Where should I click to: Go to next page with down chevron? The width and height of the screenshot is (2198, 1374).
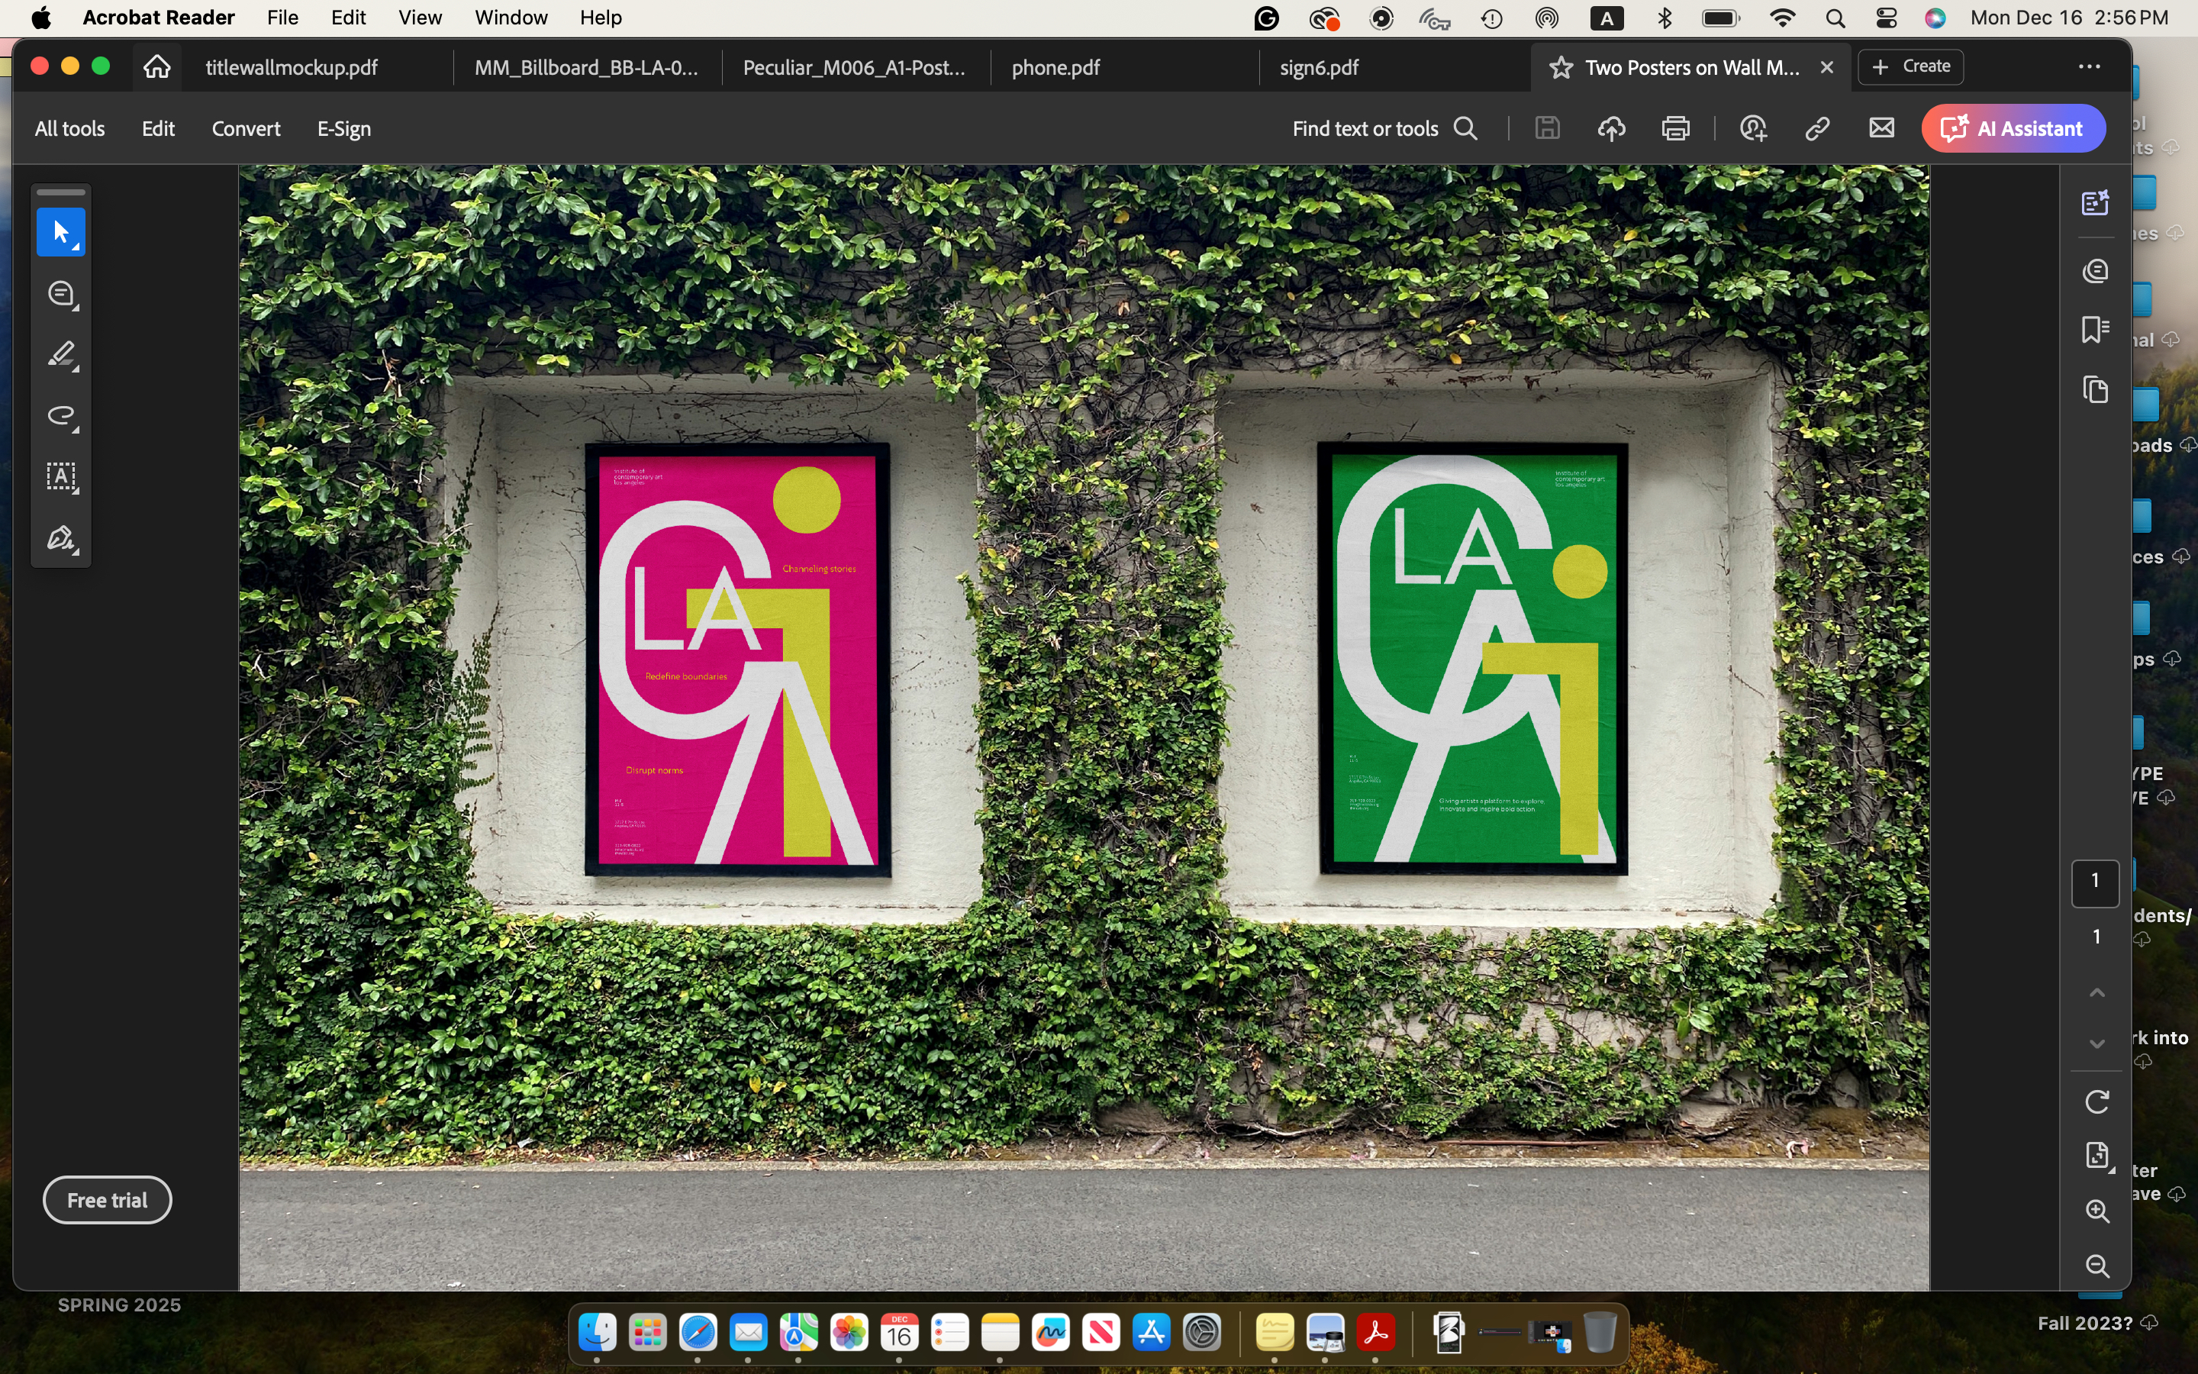tap(2096, 1044)
